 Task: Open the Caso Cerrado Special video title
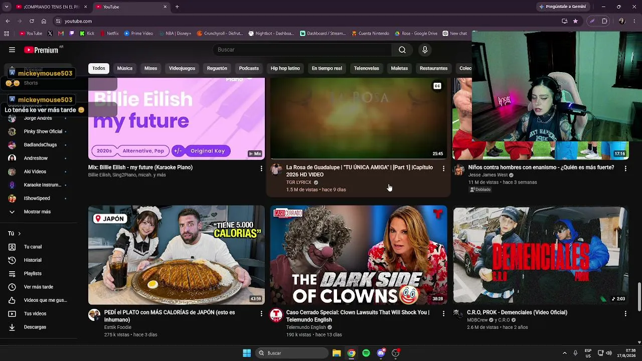pyautogui.click(x=358, y=316)
